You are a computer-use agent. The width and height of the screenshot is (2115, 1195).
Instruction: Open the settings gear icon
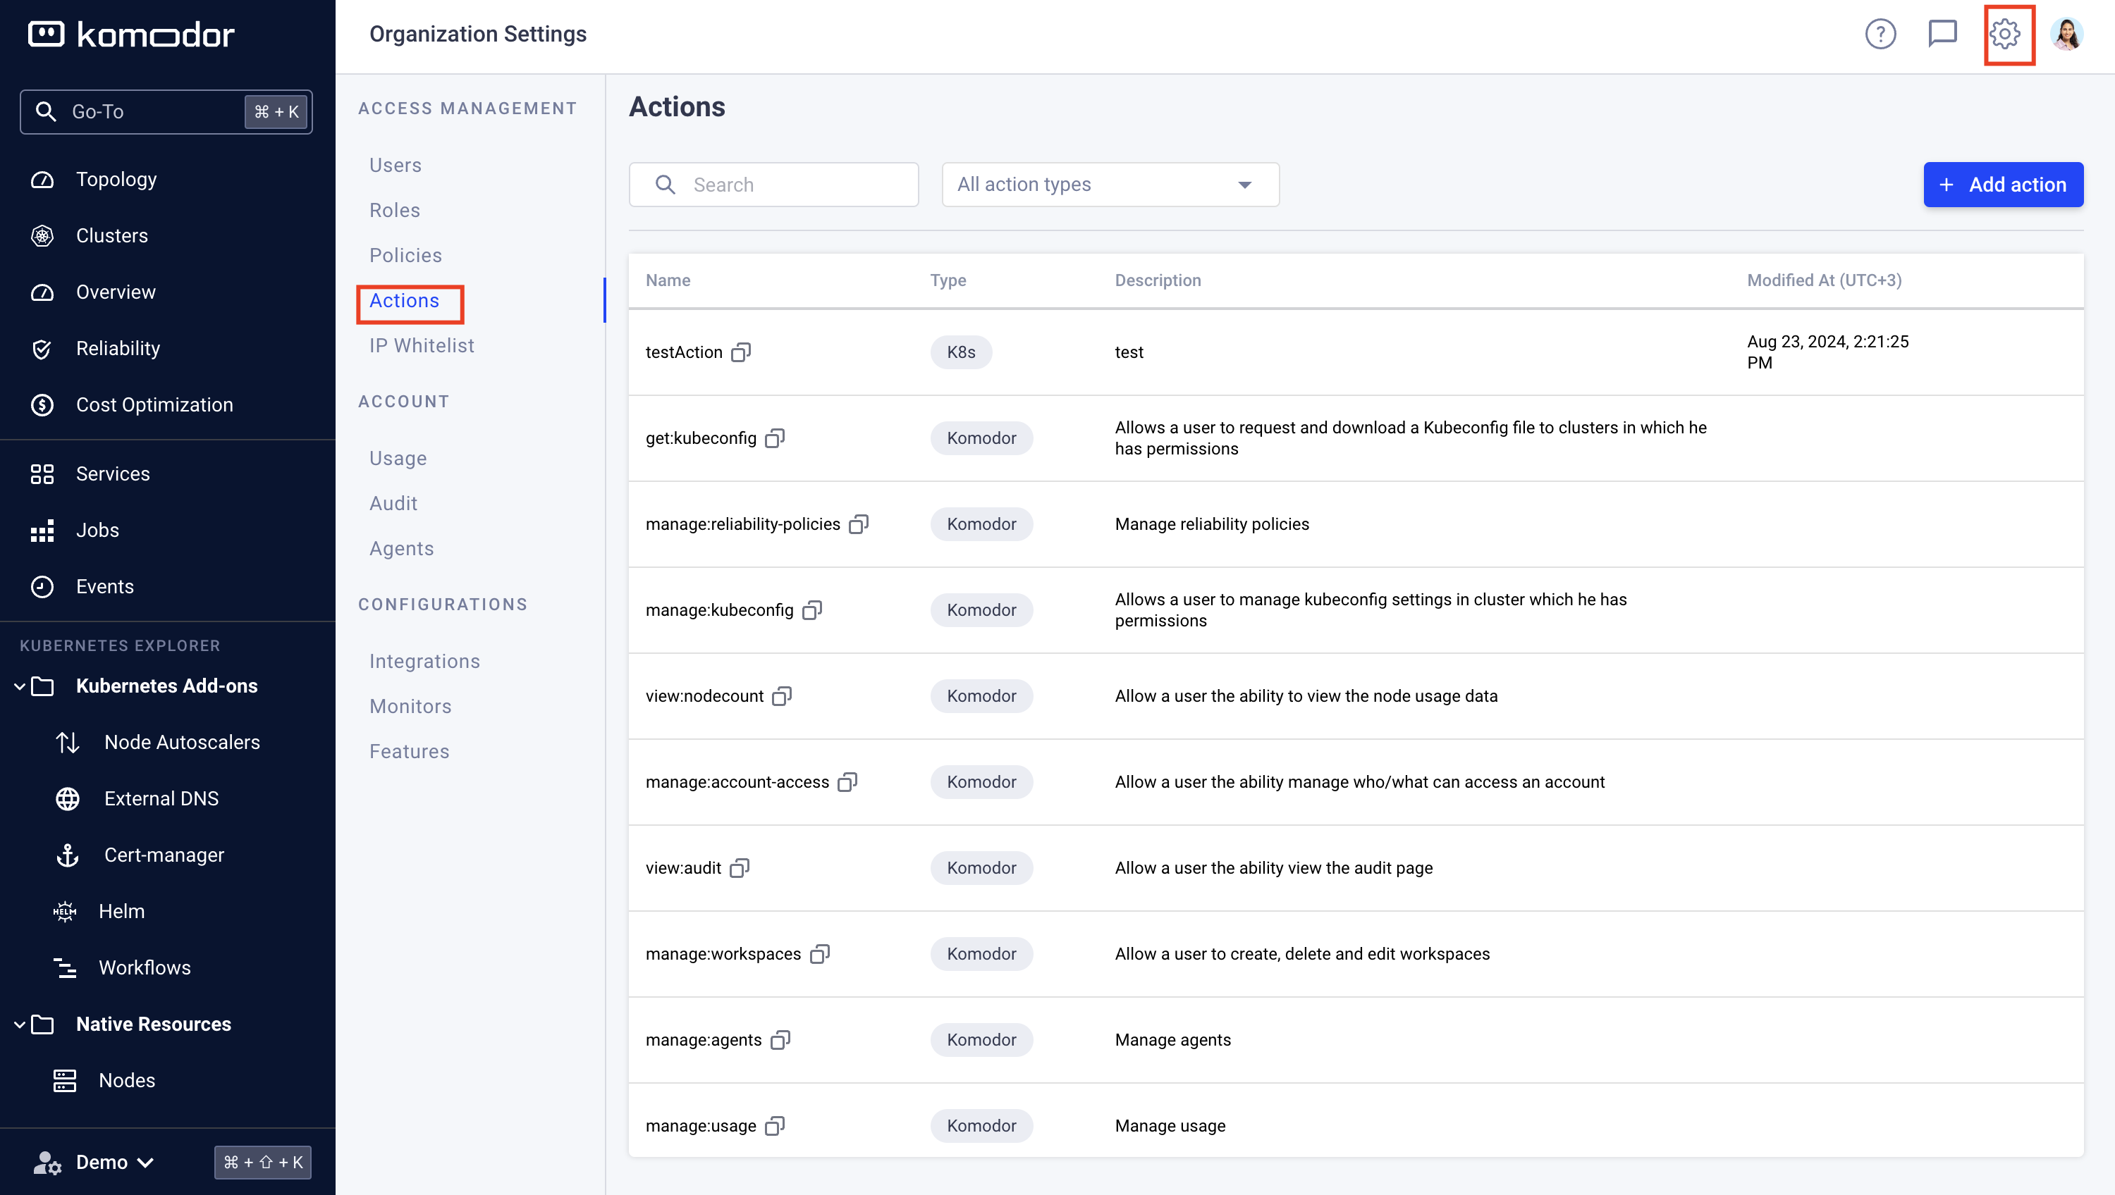pos(2005,34)
